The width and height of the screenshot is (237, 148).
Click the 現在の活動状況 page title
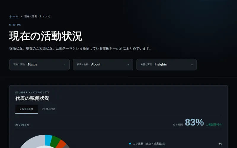pyautogui.click(x=46, y=36)
